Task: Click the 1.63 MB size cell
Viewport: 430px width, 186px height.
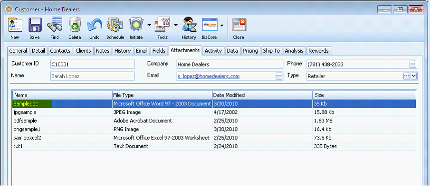Action: click(x=364, y=121)
